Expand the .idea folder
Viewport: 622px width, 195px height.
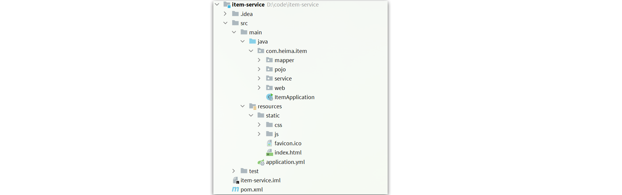(x=225, y=14)
